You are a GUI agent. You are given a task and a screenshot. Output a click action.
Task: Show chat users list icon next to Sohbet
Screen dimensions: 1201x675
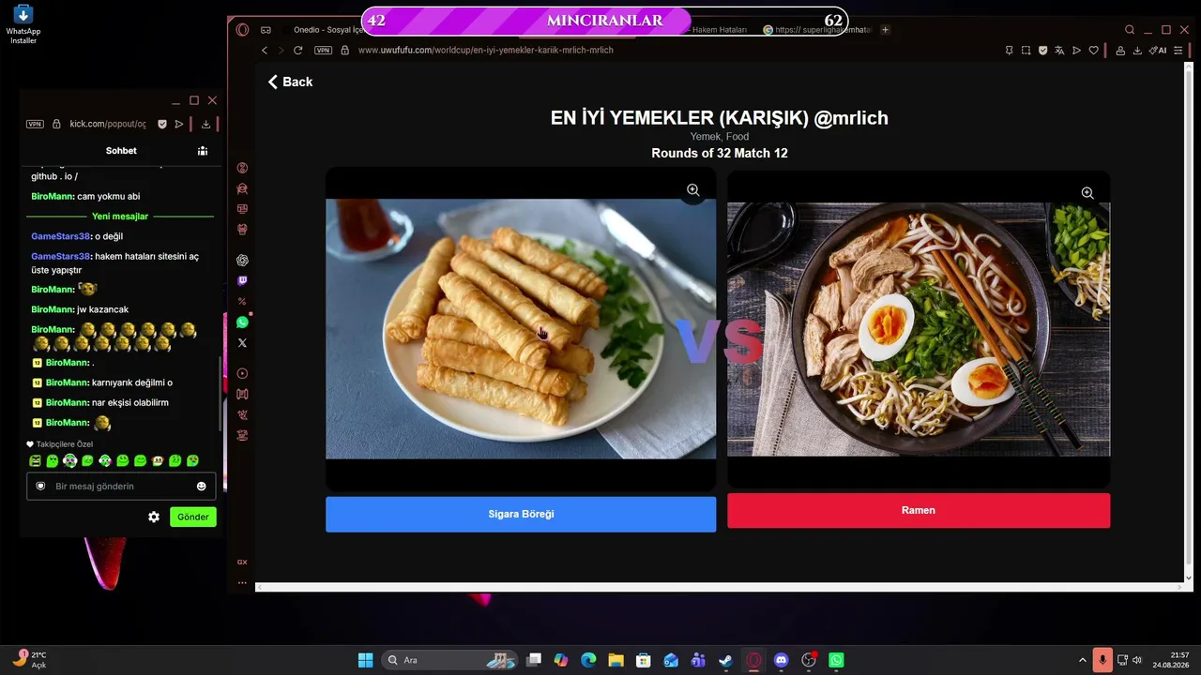(x=203, y=150)
